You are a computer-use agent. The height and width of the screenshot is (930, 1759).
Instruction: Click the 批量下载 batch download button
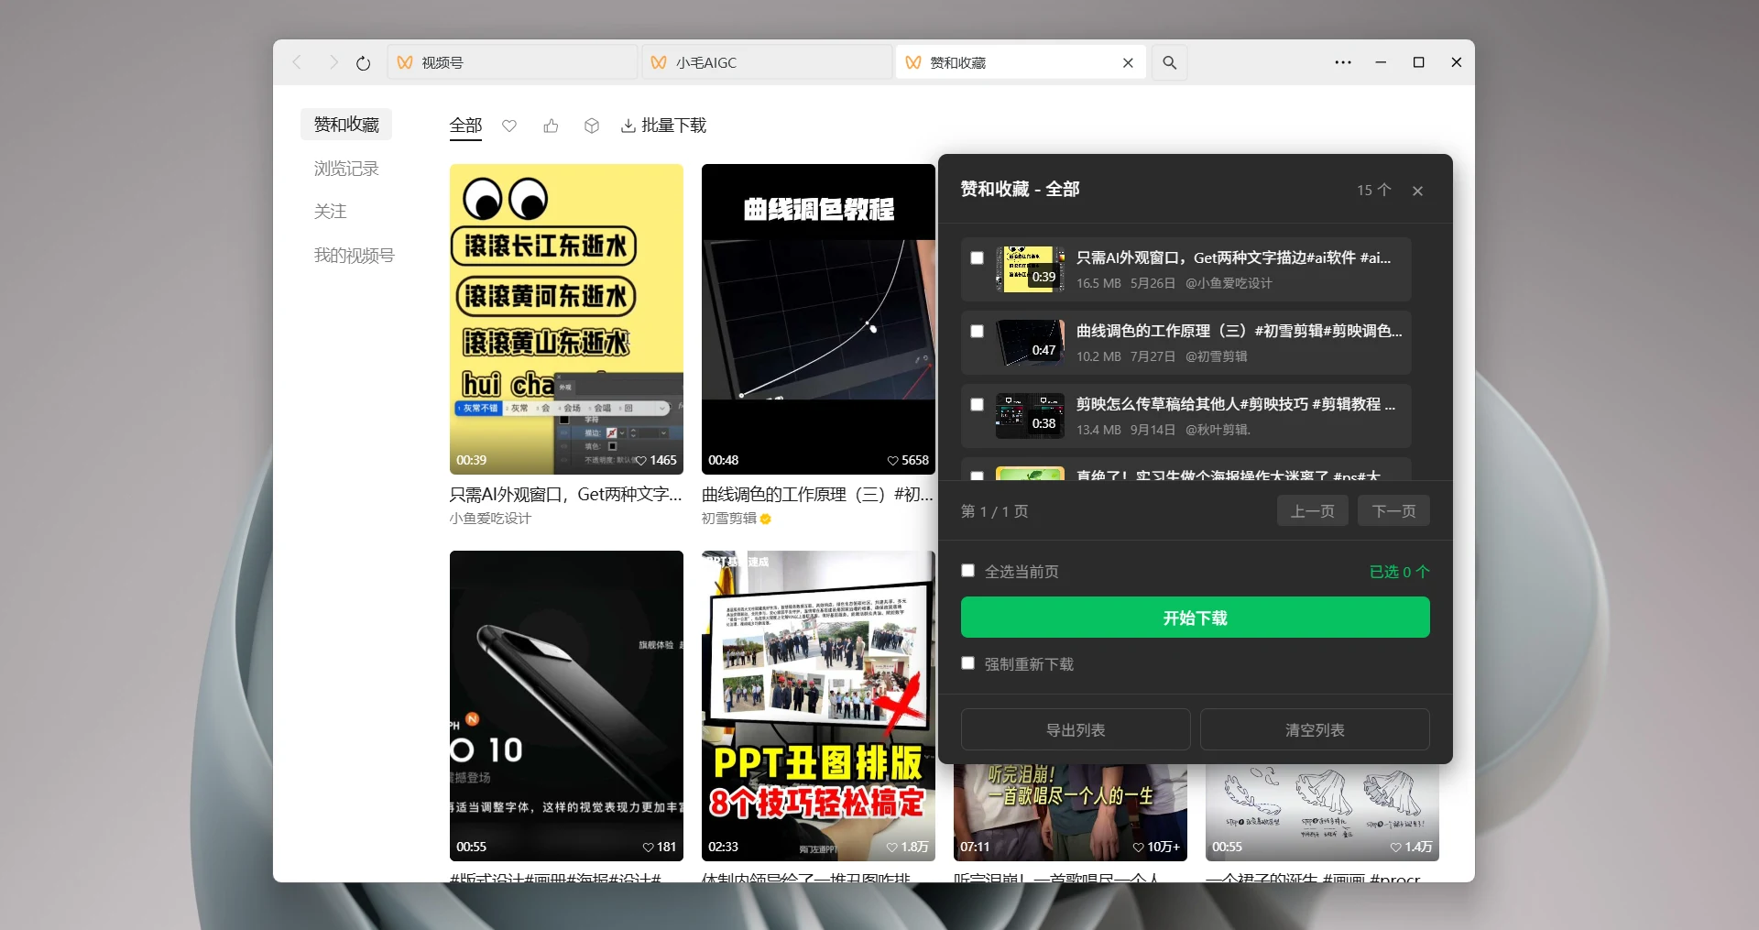tap(664, 126)
